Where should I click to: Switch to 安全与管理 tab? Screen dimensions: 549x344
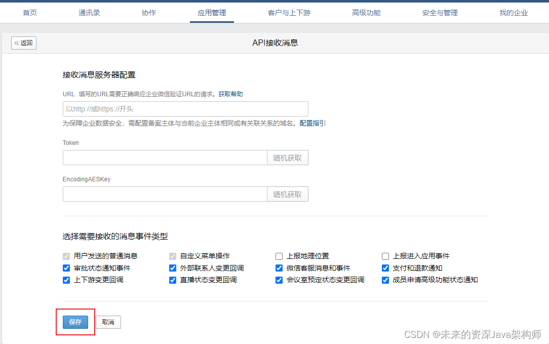440,13
